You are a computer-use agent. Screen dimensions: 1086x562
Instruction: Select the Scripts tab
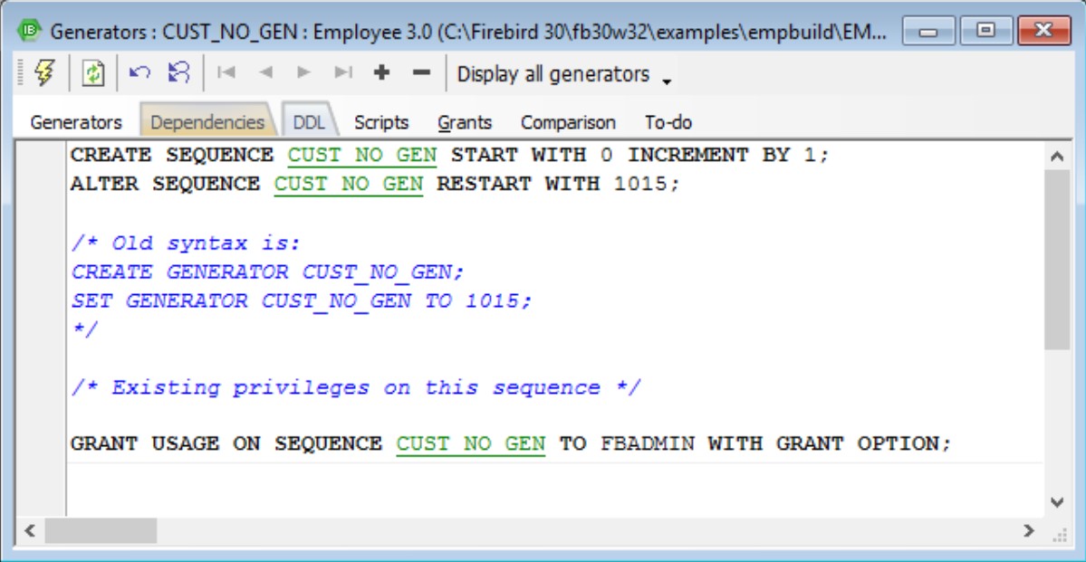point(381,122)
